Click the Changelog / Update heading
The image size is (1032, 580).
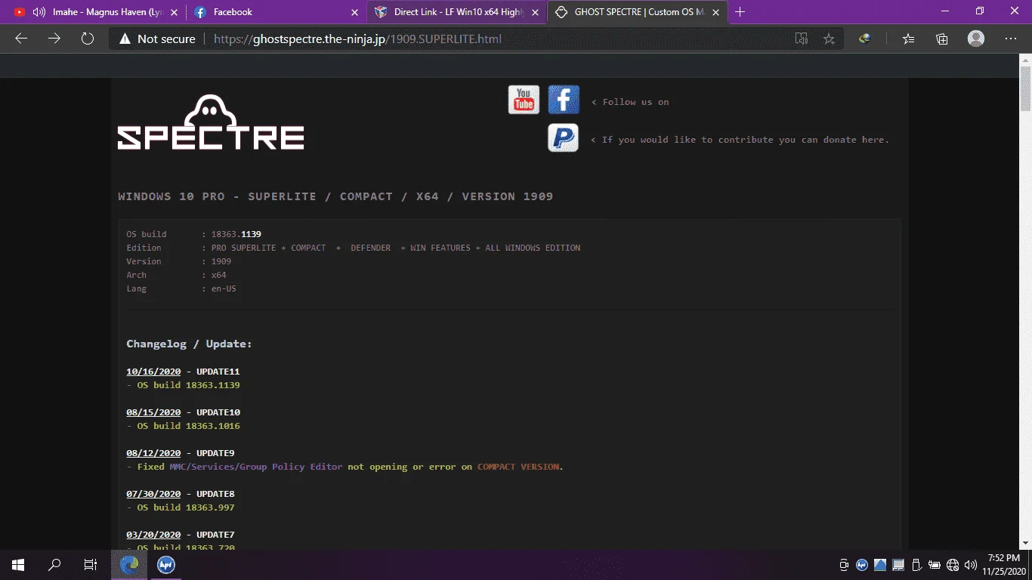pos(189,344)
